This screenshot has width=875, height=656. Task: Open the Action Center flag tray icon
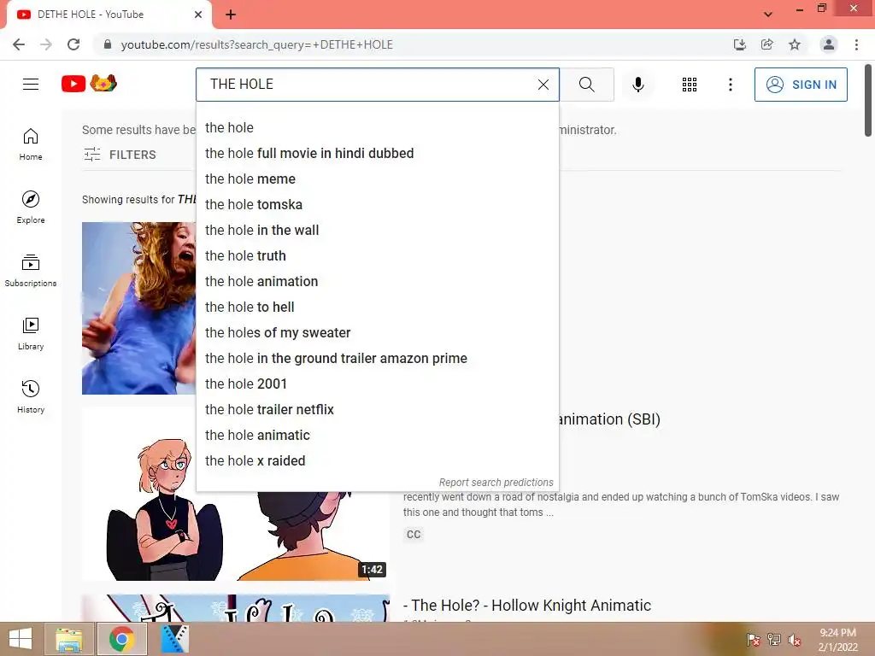pos(754,641)
